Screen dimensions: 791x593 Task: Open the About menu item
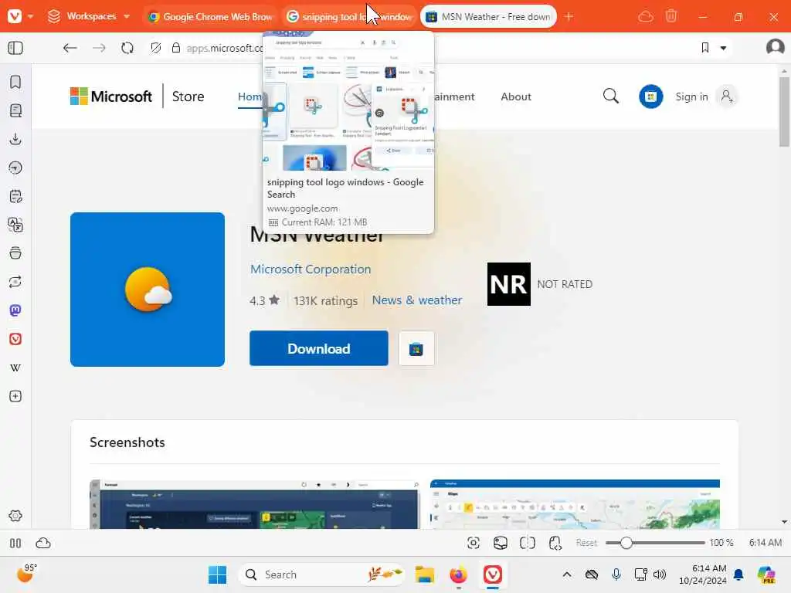[x=516, y=97]
